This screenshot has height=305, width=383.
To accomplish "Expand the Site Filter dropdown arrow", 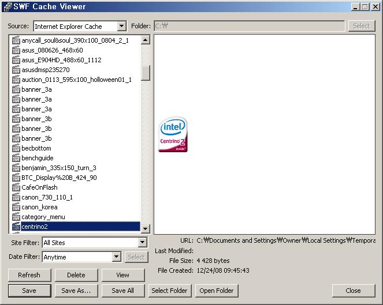I will coord(142,242).
